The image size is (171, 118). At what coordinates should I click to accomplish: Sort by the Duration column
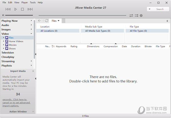pos(136,47)
